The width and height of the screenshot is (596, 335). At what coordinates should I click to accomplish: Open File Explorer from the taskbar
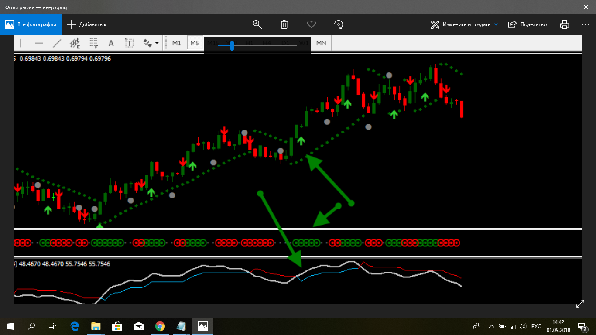tap(96, 326)
